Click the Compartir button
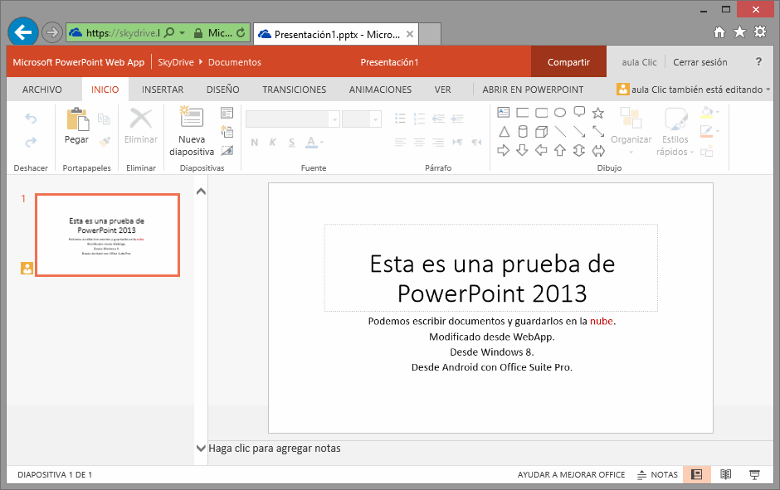Image resolution: width=780 pixels, height=490 pixels. coord(569,61)
